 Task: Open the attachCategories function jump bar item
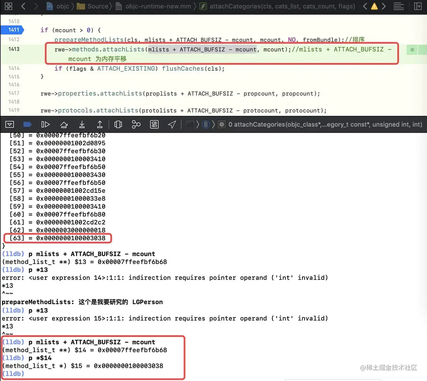click(x=277, y=6)
